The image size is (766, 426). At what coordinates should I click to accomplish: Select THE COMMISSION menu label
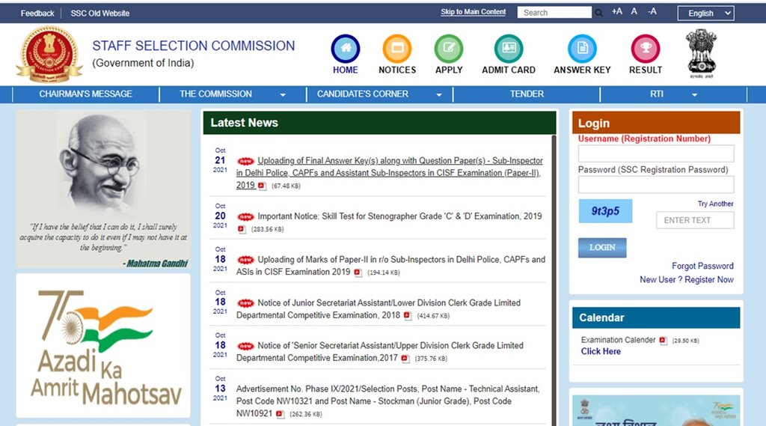pyautogui.click(x=215, y=94)
